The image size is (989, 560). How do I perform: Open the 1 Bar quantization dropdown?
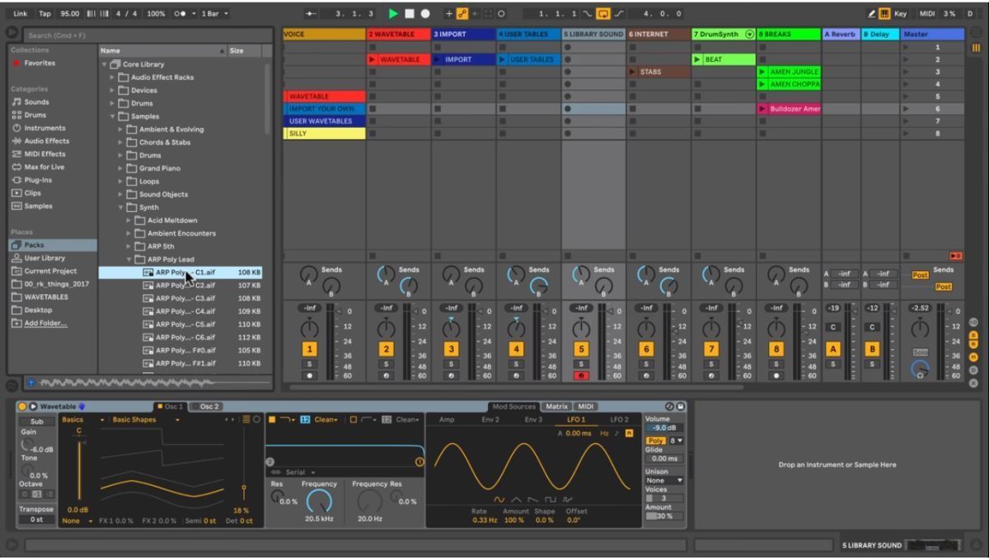click(x=215, y=14)
